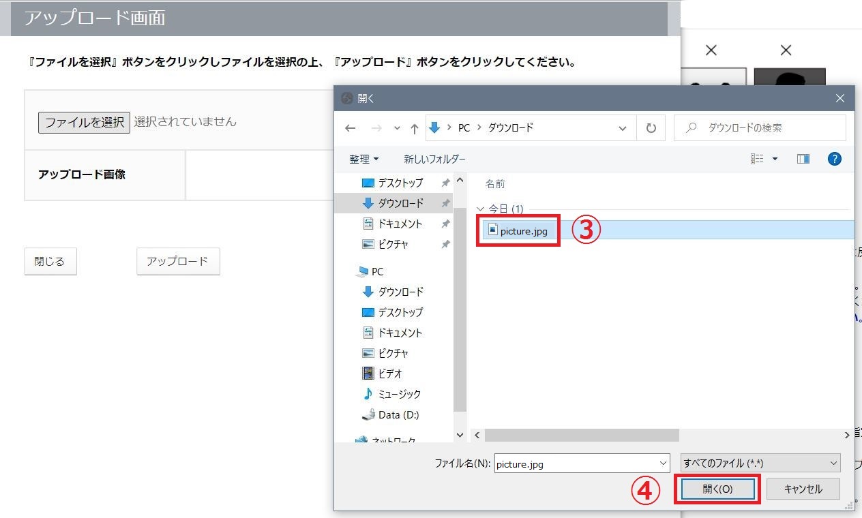Collapse the 今日 group header
This screenshot has width=862, height=518.
(480, 209)
